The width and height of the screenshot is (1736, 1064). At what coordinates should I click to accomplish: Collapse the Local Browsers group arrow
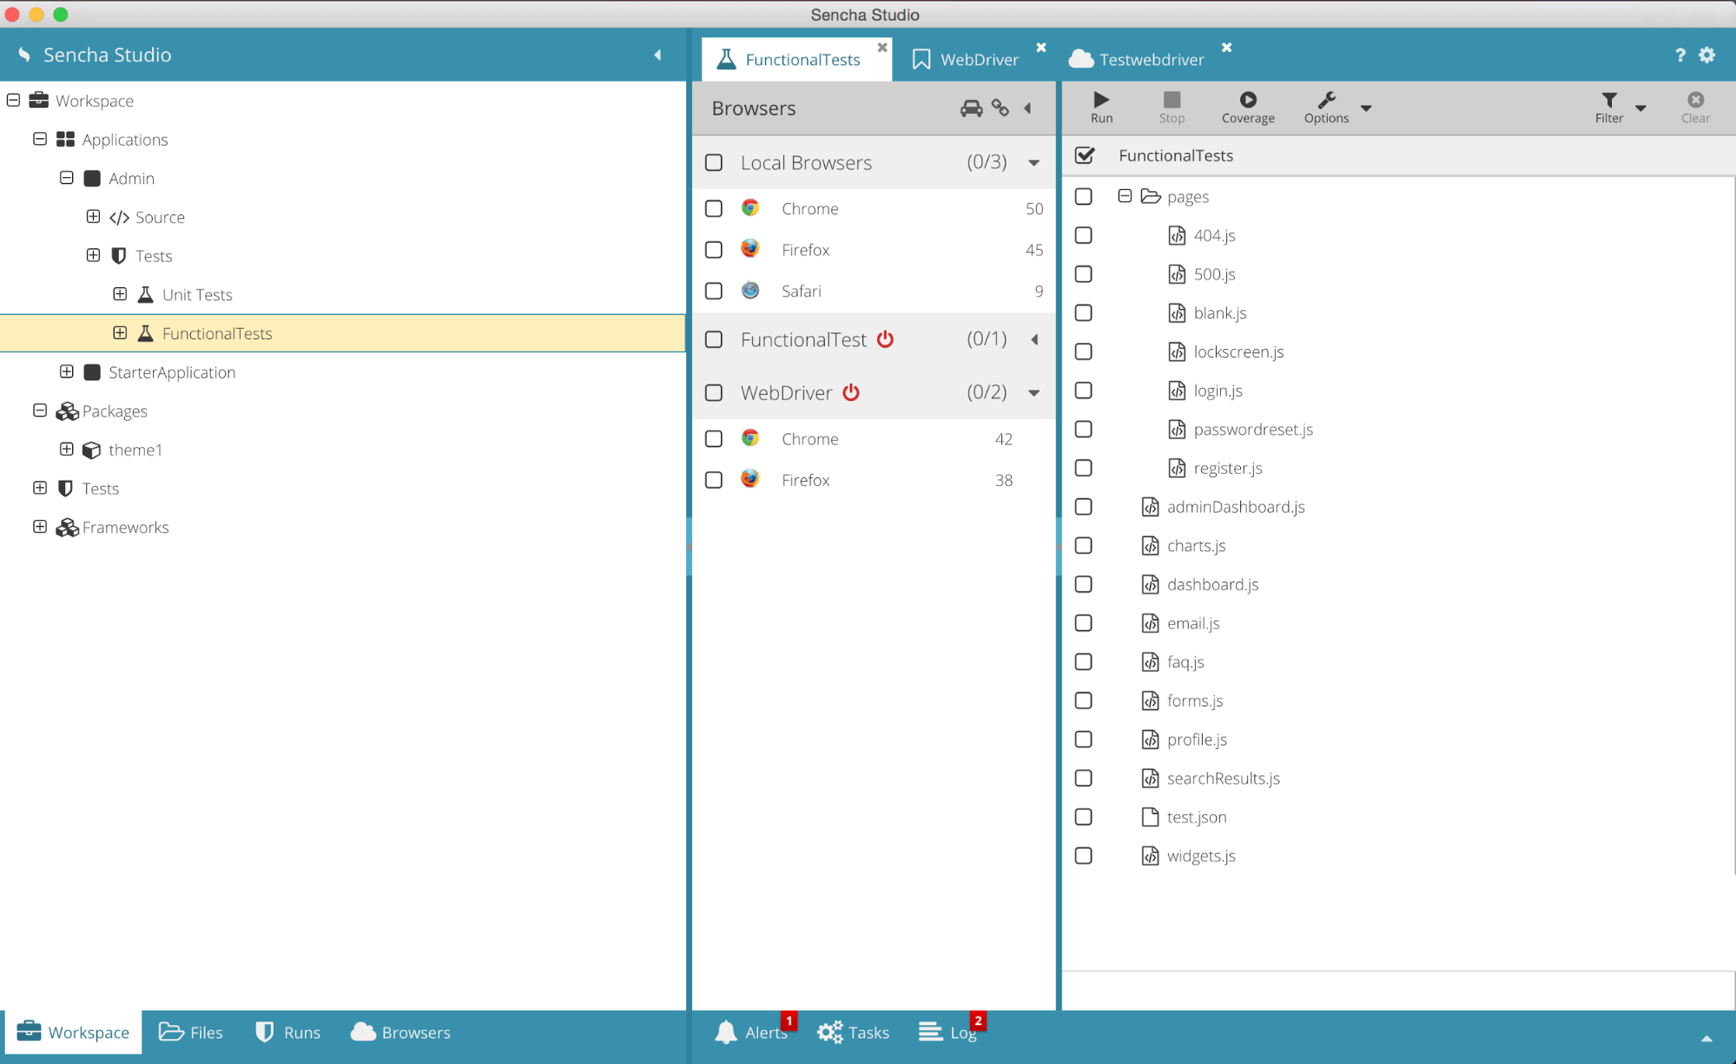[x=1033, y=162]
